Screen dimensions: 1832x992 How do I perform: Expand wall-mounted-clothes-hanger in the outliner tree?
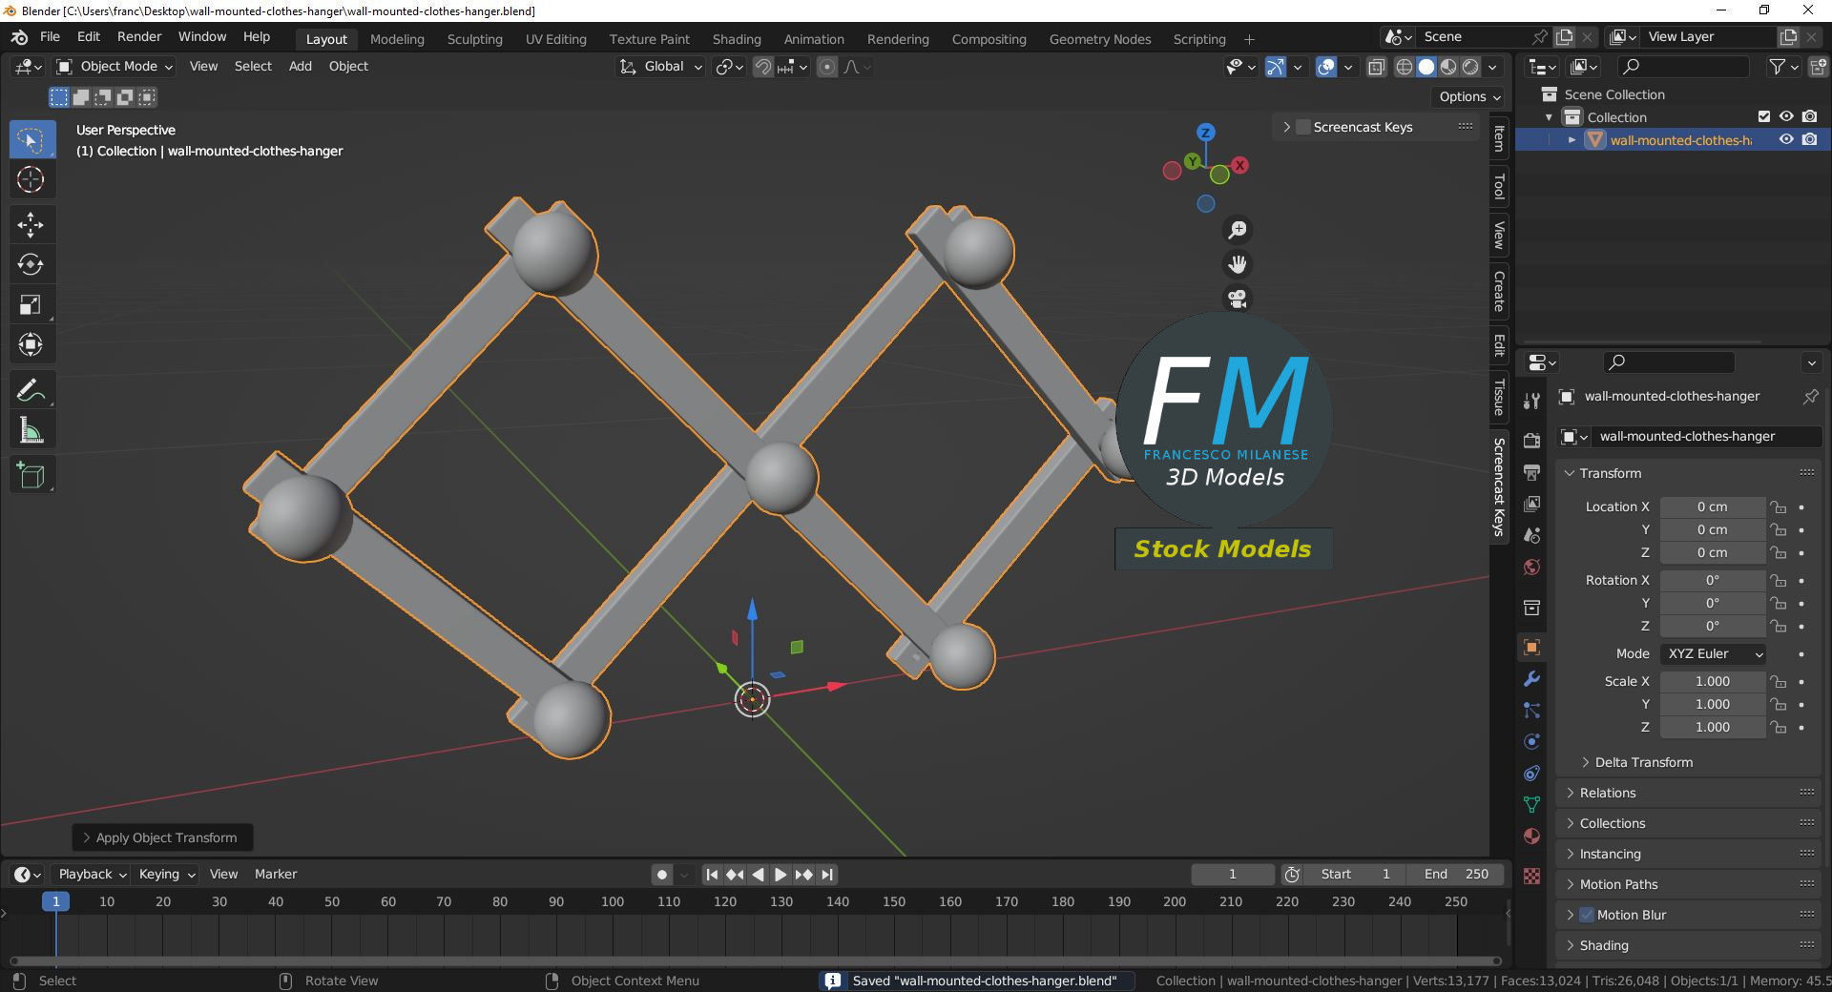[x=1572, y=139]
